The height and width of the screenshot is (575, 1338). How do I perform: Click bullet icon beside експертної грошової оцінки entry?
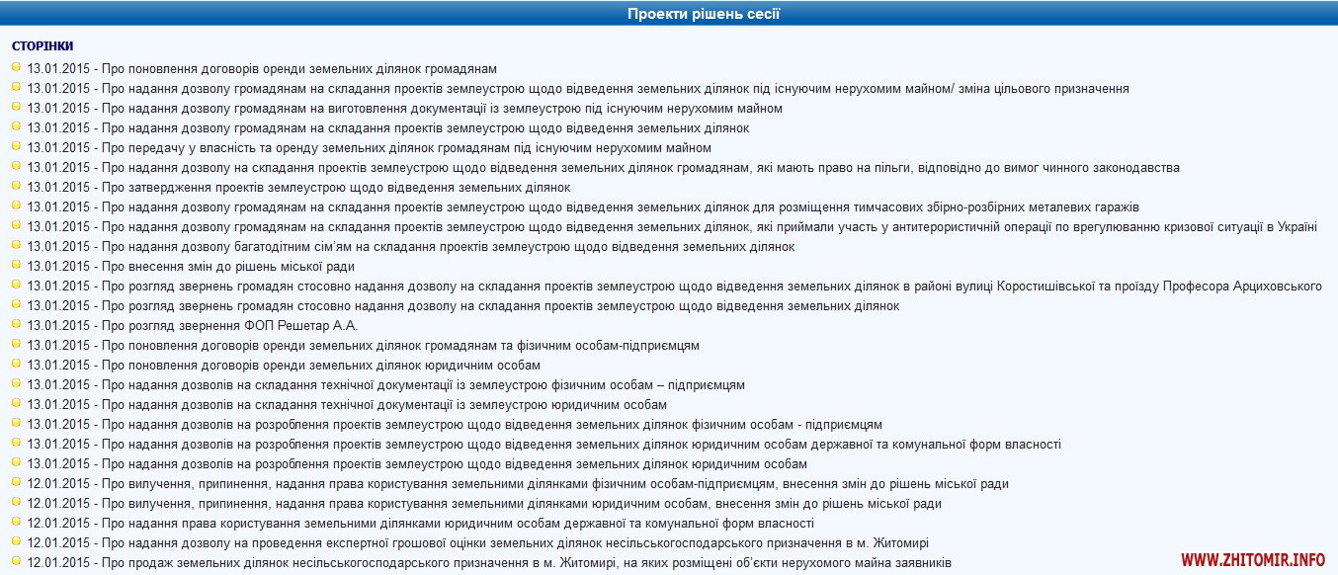click(x=17, y=541)
